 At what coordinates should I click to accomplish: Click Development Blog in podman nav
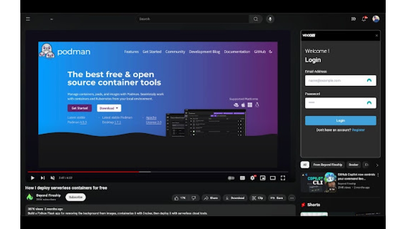(x=205, y=52)
